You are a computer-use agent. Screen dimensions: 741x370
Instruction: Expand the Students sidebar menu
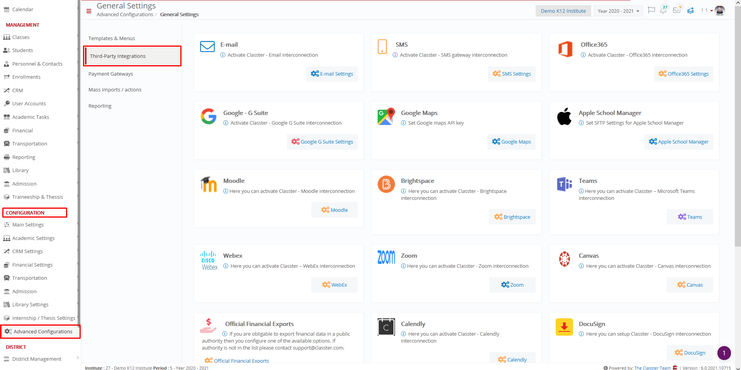40,50
